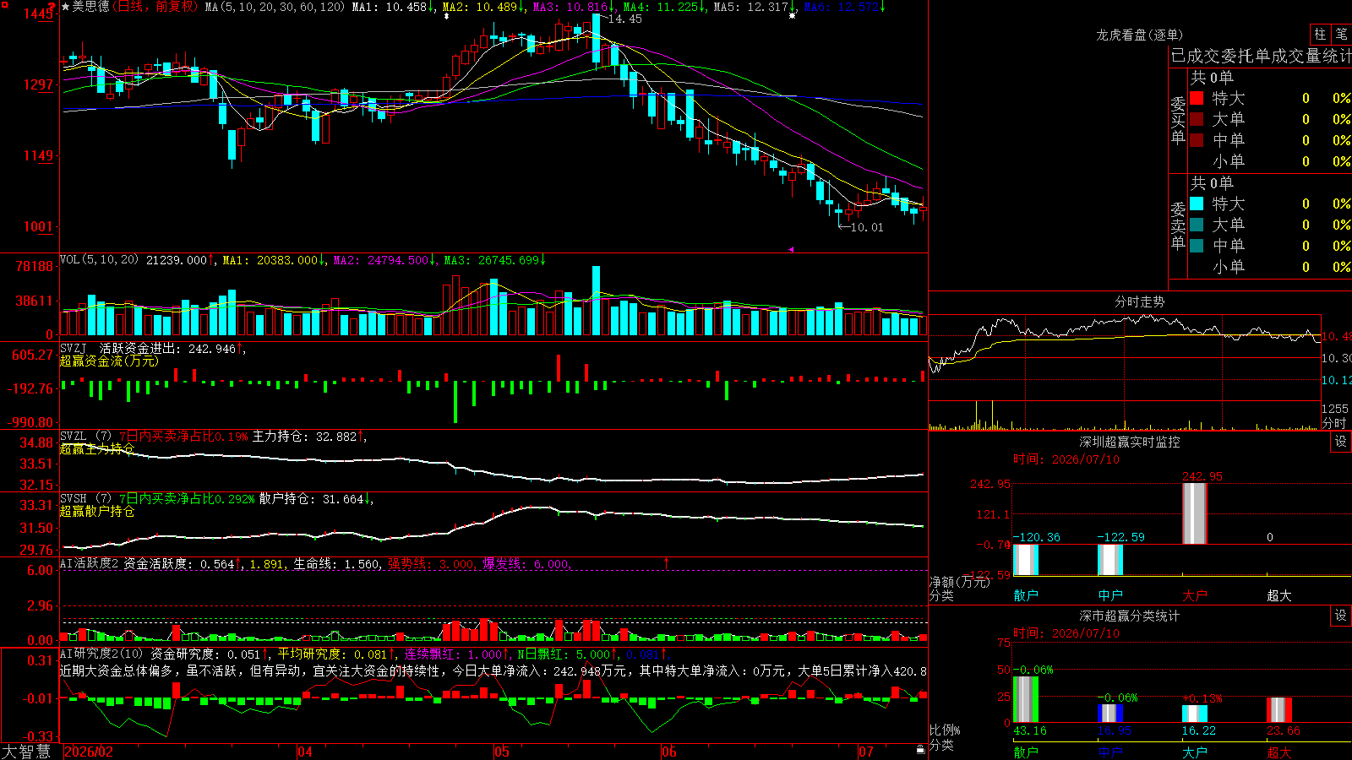Click the red 超大 23.66 bar in 分类统计

[x=1278, y=710]
